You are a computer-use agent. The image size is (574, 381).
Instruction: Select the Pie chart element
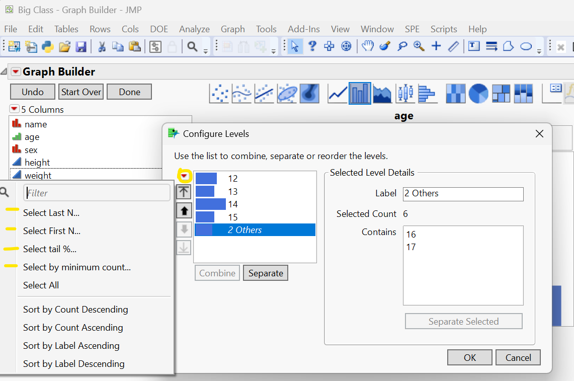pyautogui.click(x=478, y=93)
